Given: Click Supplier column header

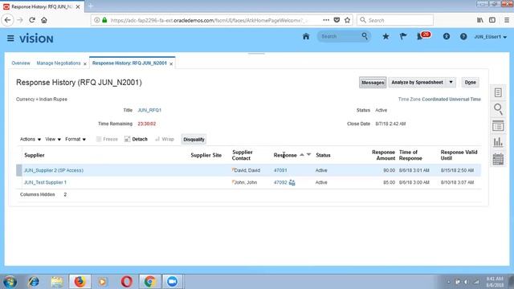Looking at the screenshot, I should tap(35, 155).
